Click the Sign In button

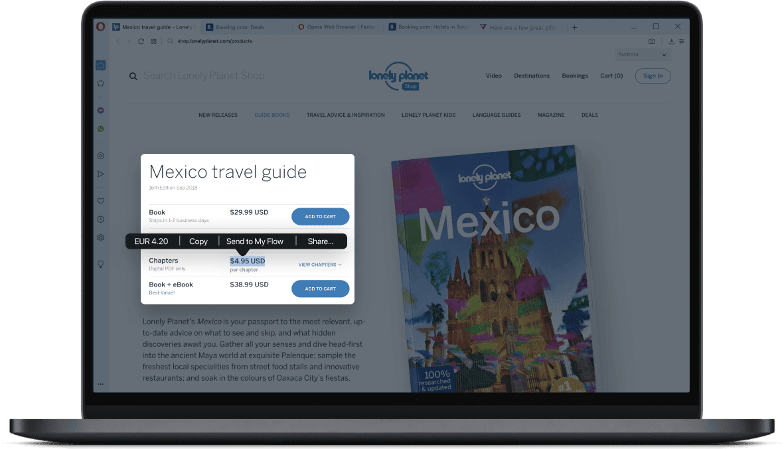point(653,76)
